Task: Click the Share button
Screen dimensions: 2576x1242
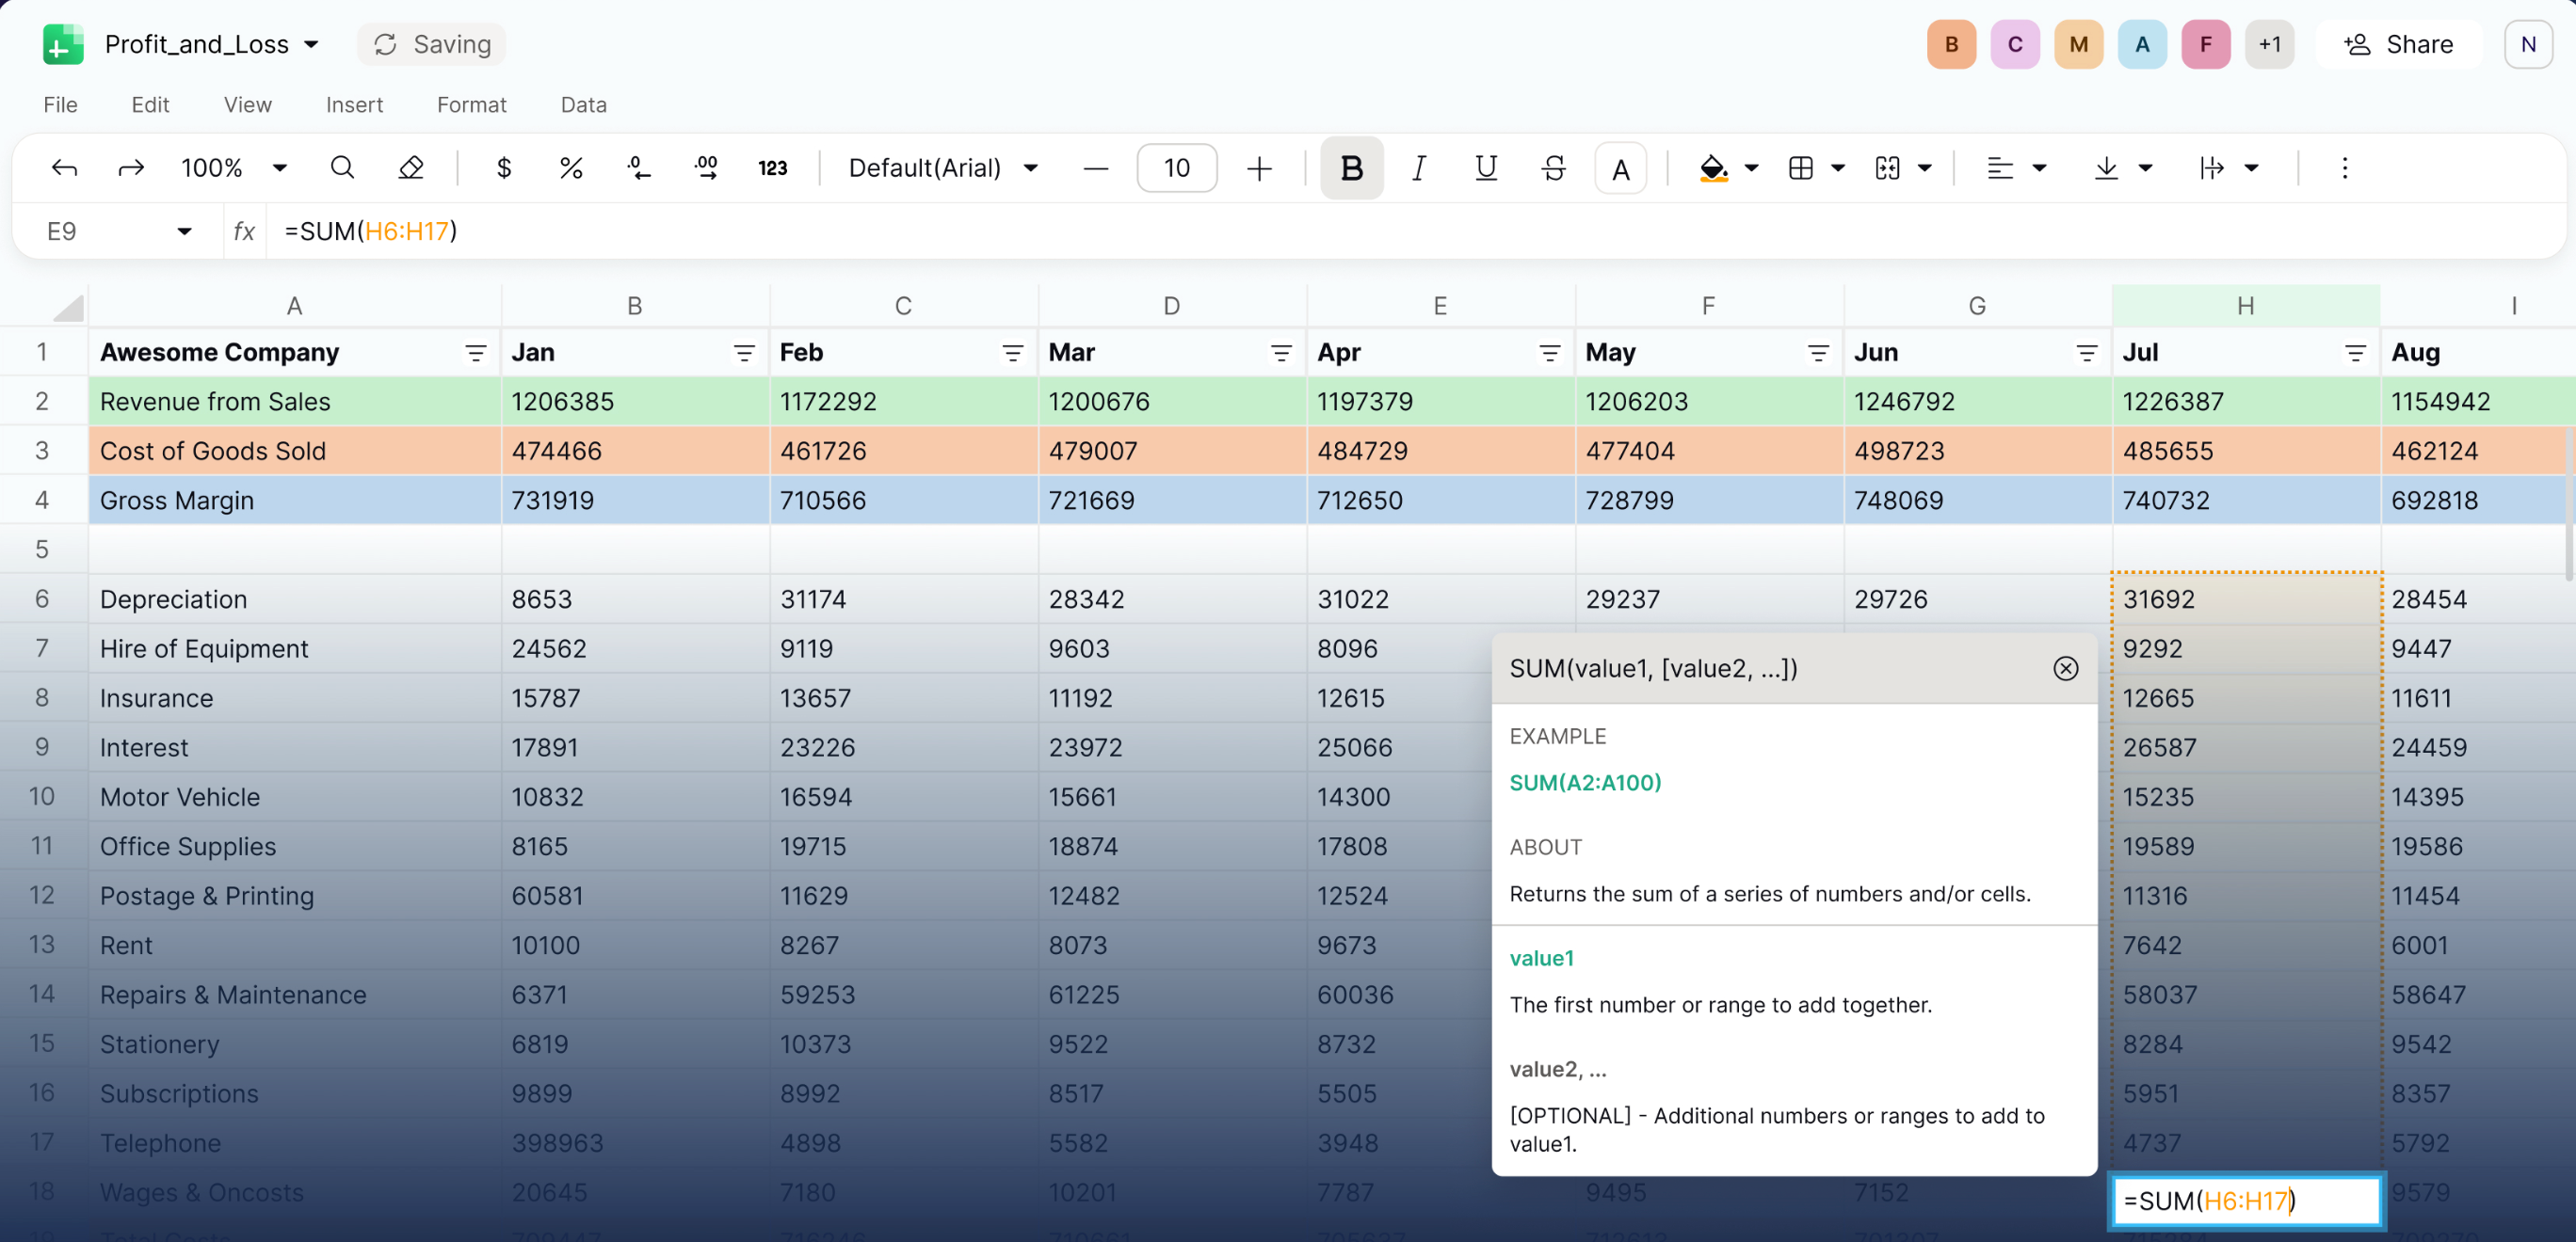Action: tap(2398, 45)
